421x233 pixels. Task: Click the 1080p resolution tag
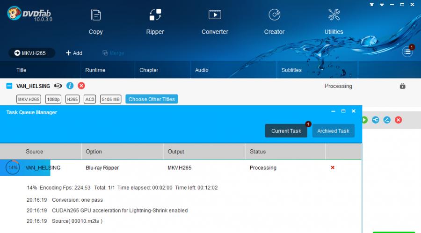coord(53,99)
